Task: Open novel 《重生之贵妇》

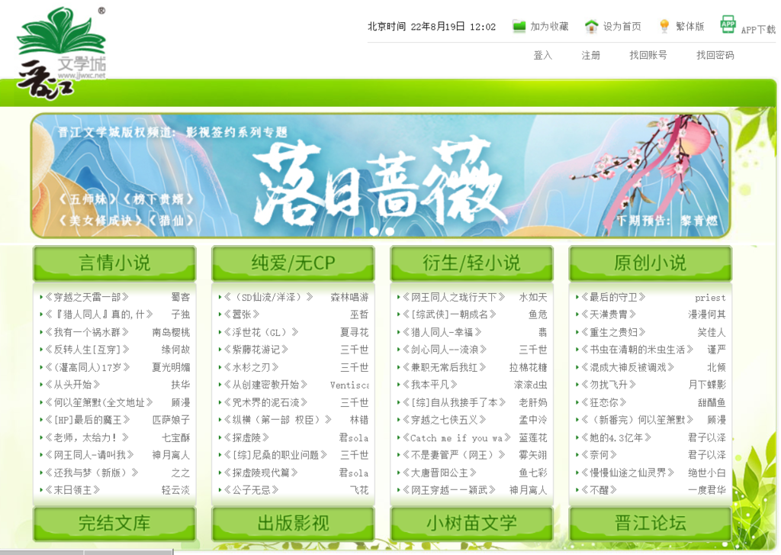Action: [x=613, y=332]
